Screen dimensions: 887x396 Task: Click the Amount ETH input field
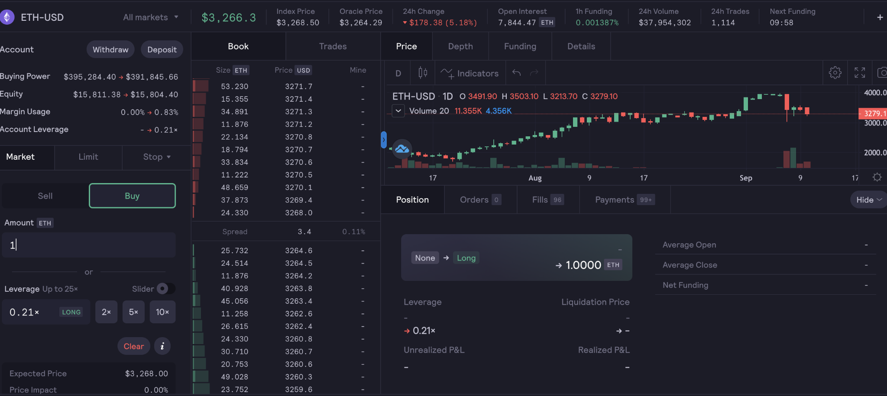click(x=89, y=245)
